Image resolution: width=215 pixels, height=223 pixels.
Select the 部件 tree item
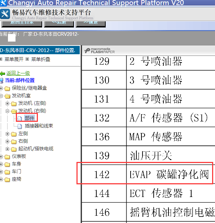pyautogui.click(x=30, y=118)
